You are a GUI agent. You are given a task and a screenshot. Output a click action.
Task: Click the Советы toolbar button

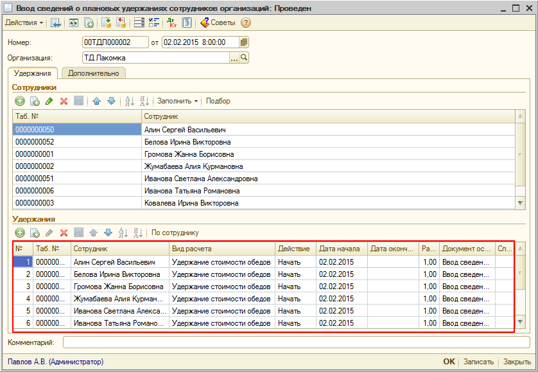218,22
